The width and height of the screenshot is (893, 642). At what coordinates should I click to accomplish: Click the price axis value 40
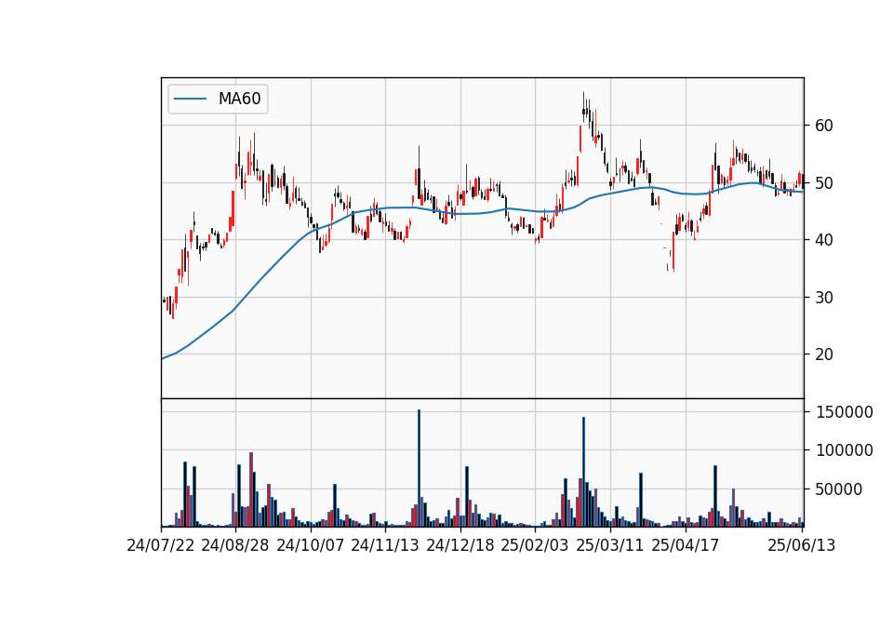click(824, 240)
